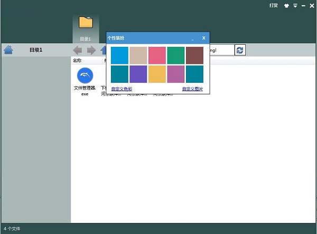
Task: Open the 自定义色彩 custom color link
Action: pos(122,89)
